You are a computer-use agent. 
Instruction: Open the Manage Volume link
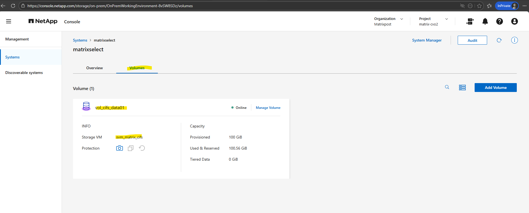268,108
